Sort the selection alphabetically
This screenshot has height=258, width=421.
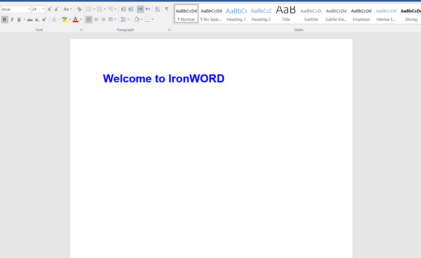coord(158,9)
